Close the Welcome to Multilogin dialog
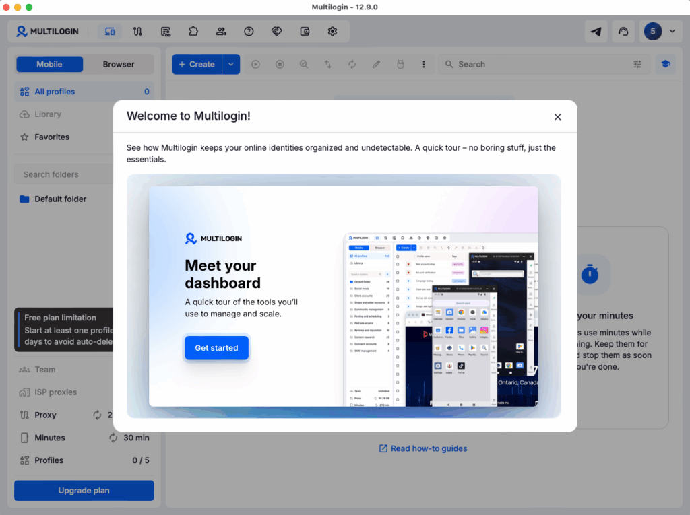 pos(557,117)
